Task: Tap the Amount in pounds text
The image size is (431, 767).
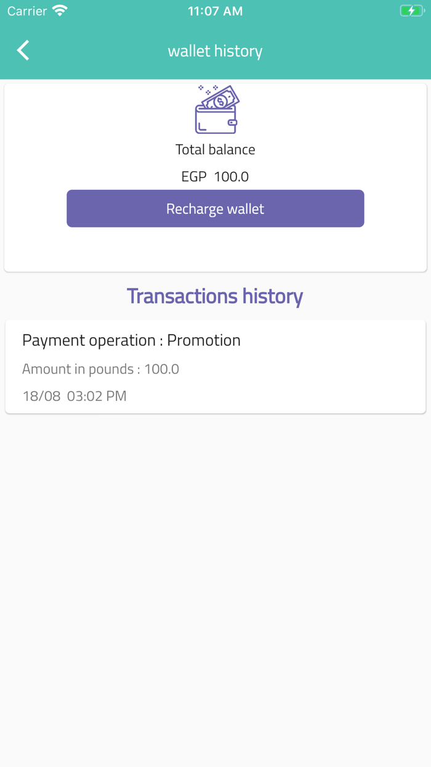Action: tap(100, 368)
